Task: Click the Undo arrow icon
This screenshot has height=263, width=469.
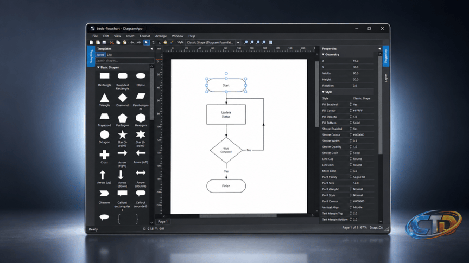Action: (x=132, y=42)
